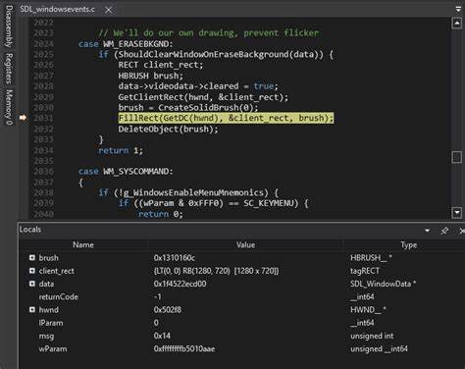
Task: Click the CreateSolidBrush(0) line
Action: [x=188, y=108]
